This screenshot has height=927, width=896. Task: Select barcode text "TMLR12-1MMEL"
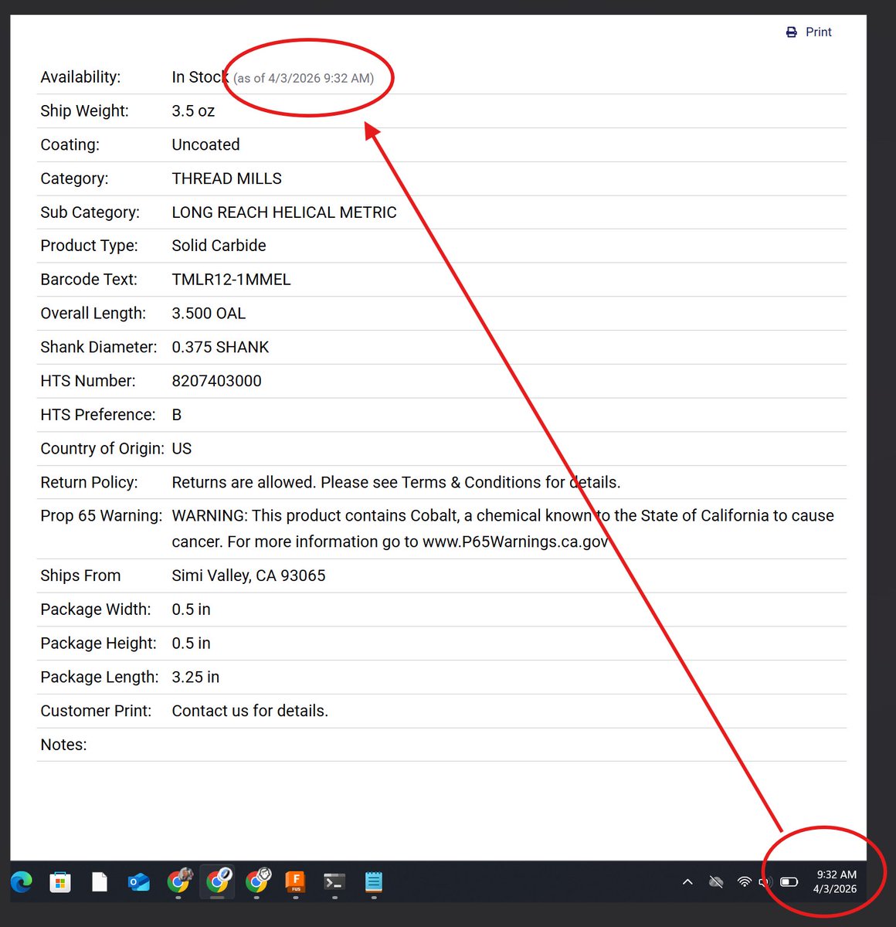[231, 280]
